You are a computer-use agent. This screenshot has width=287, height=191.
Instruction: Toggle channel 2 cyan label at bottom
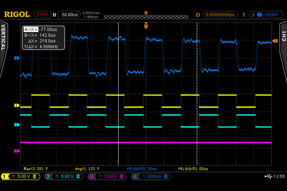(x=48, y=177)
